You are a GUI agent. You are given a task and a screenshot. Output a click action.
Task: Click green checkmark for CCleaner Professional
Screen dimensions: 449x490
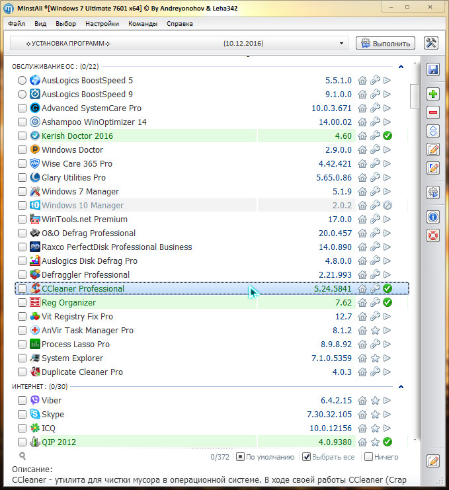coord(388,288)
